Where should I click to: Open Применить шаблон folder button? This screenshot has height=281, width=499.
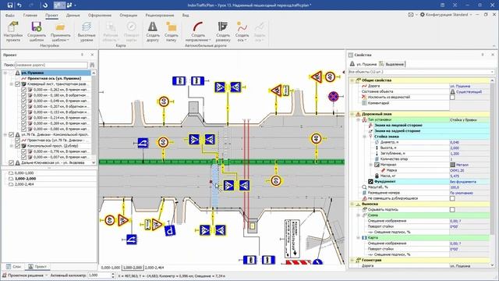point(60,31)
